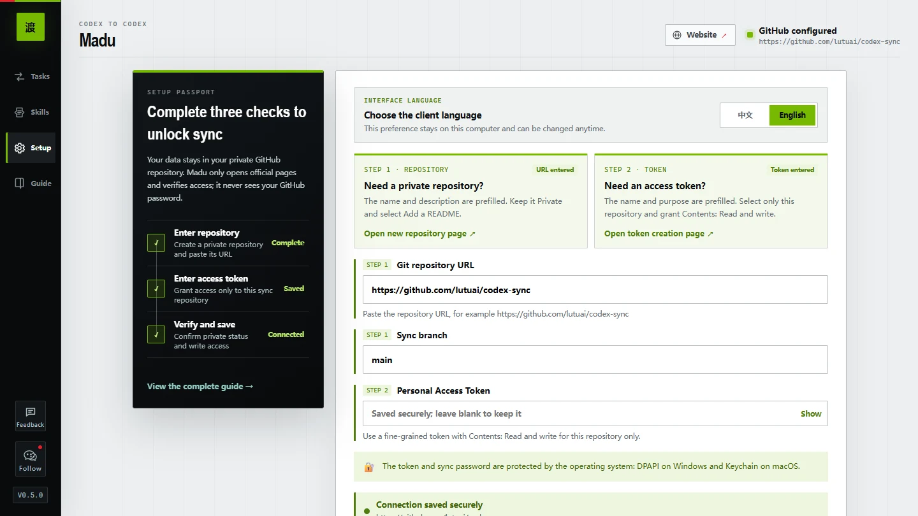
Task: Click the 'Token entered' status badge
Action: pos(792,170)
